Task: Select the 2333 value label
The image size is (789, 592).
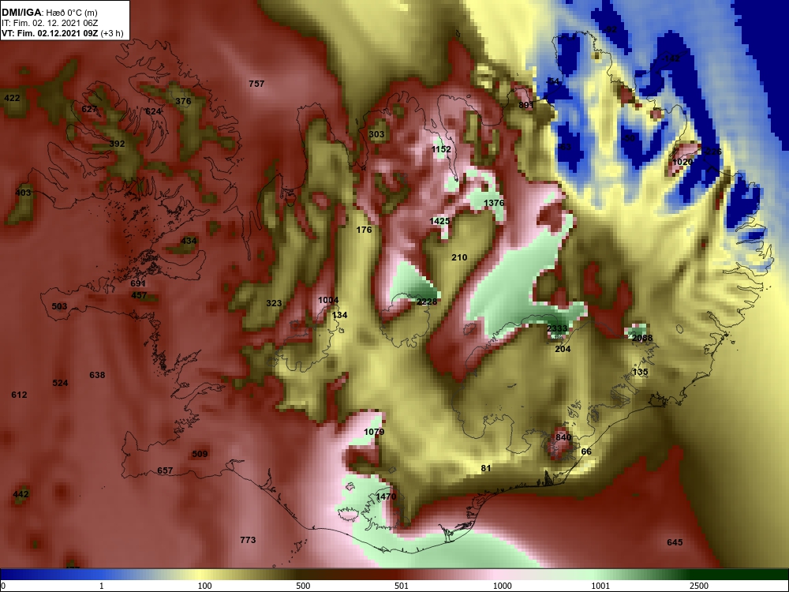Action: pyautogui.click(x=557, y=328)
